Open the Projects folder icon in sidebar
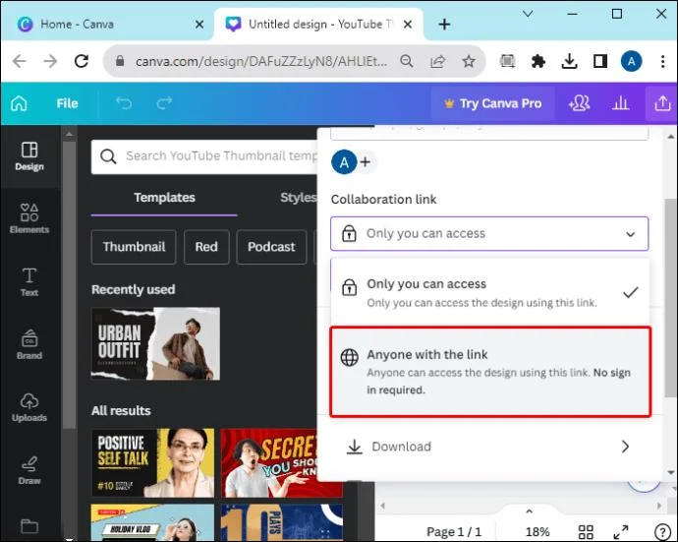 click(x=29, y=526)
